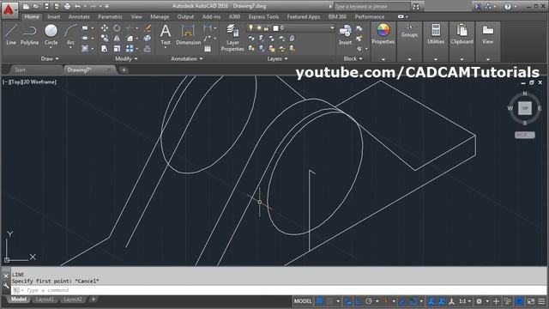Toggle annotation monitor plus icon
Viewport: 549px width, 309px height.
click(496, 301)
